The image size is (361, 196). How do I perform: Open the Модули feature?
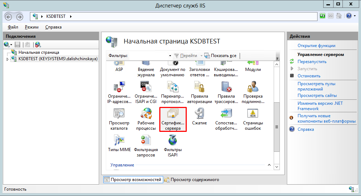pos(253,67)
